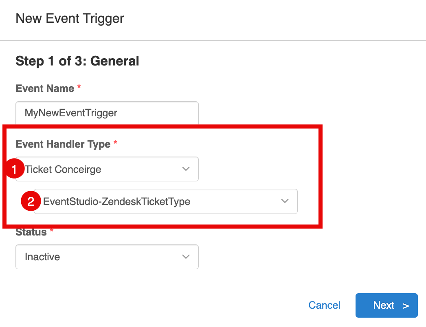Viewport: 426px width, 327px height.
Task: Click the arrow symbol inside Next button
Action: 406,306
